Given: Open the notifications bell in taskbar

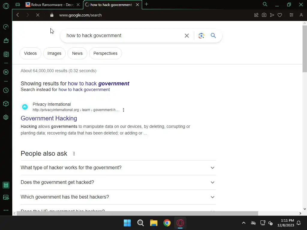Looking at the screenshot, I should [x=299, y=223].
